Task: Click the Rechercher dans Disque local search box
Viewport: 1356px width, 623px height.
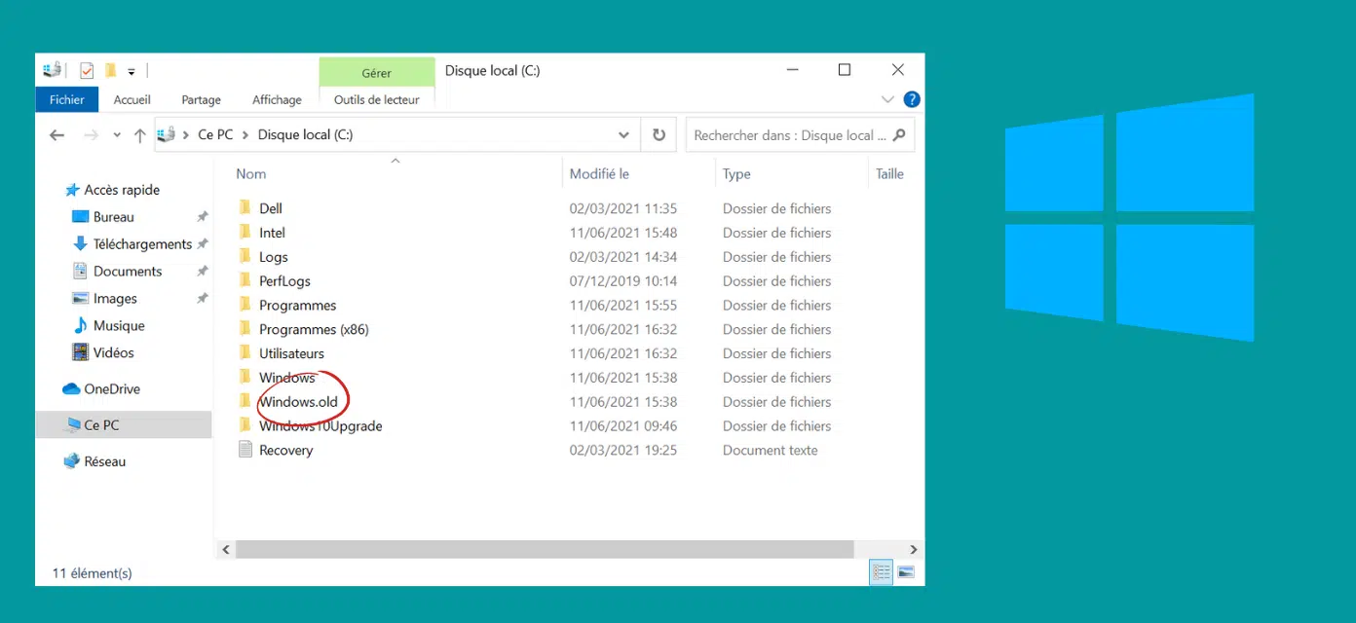Action: pyautogui.click(x=789, y=135)
